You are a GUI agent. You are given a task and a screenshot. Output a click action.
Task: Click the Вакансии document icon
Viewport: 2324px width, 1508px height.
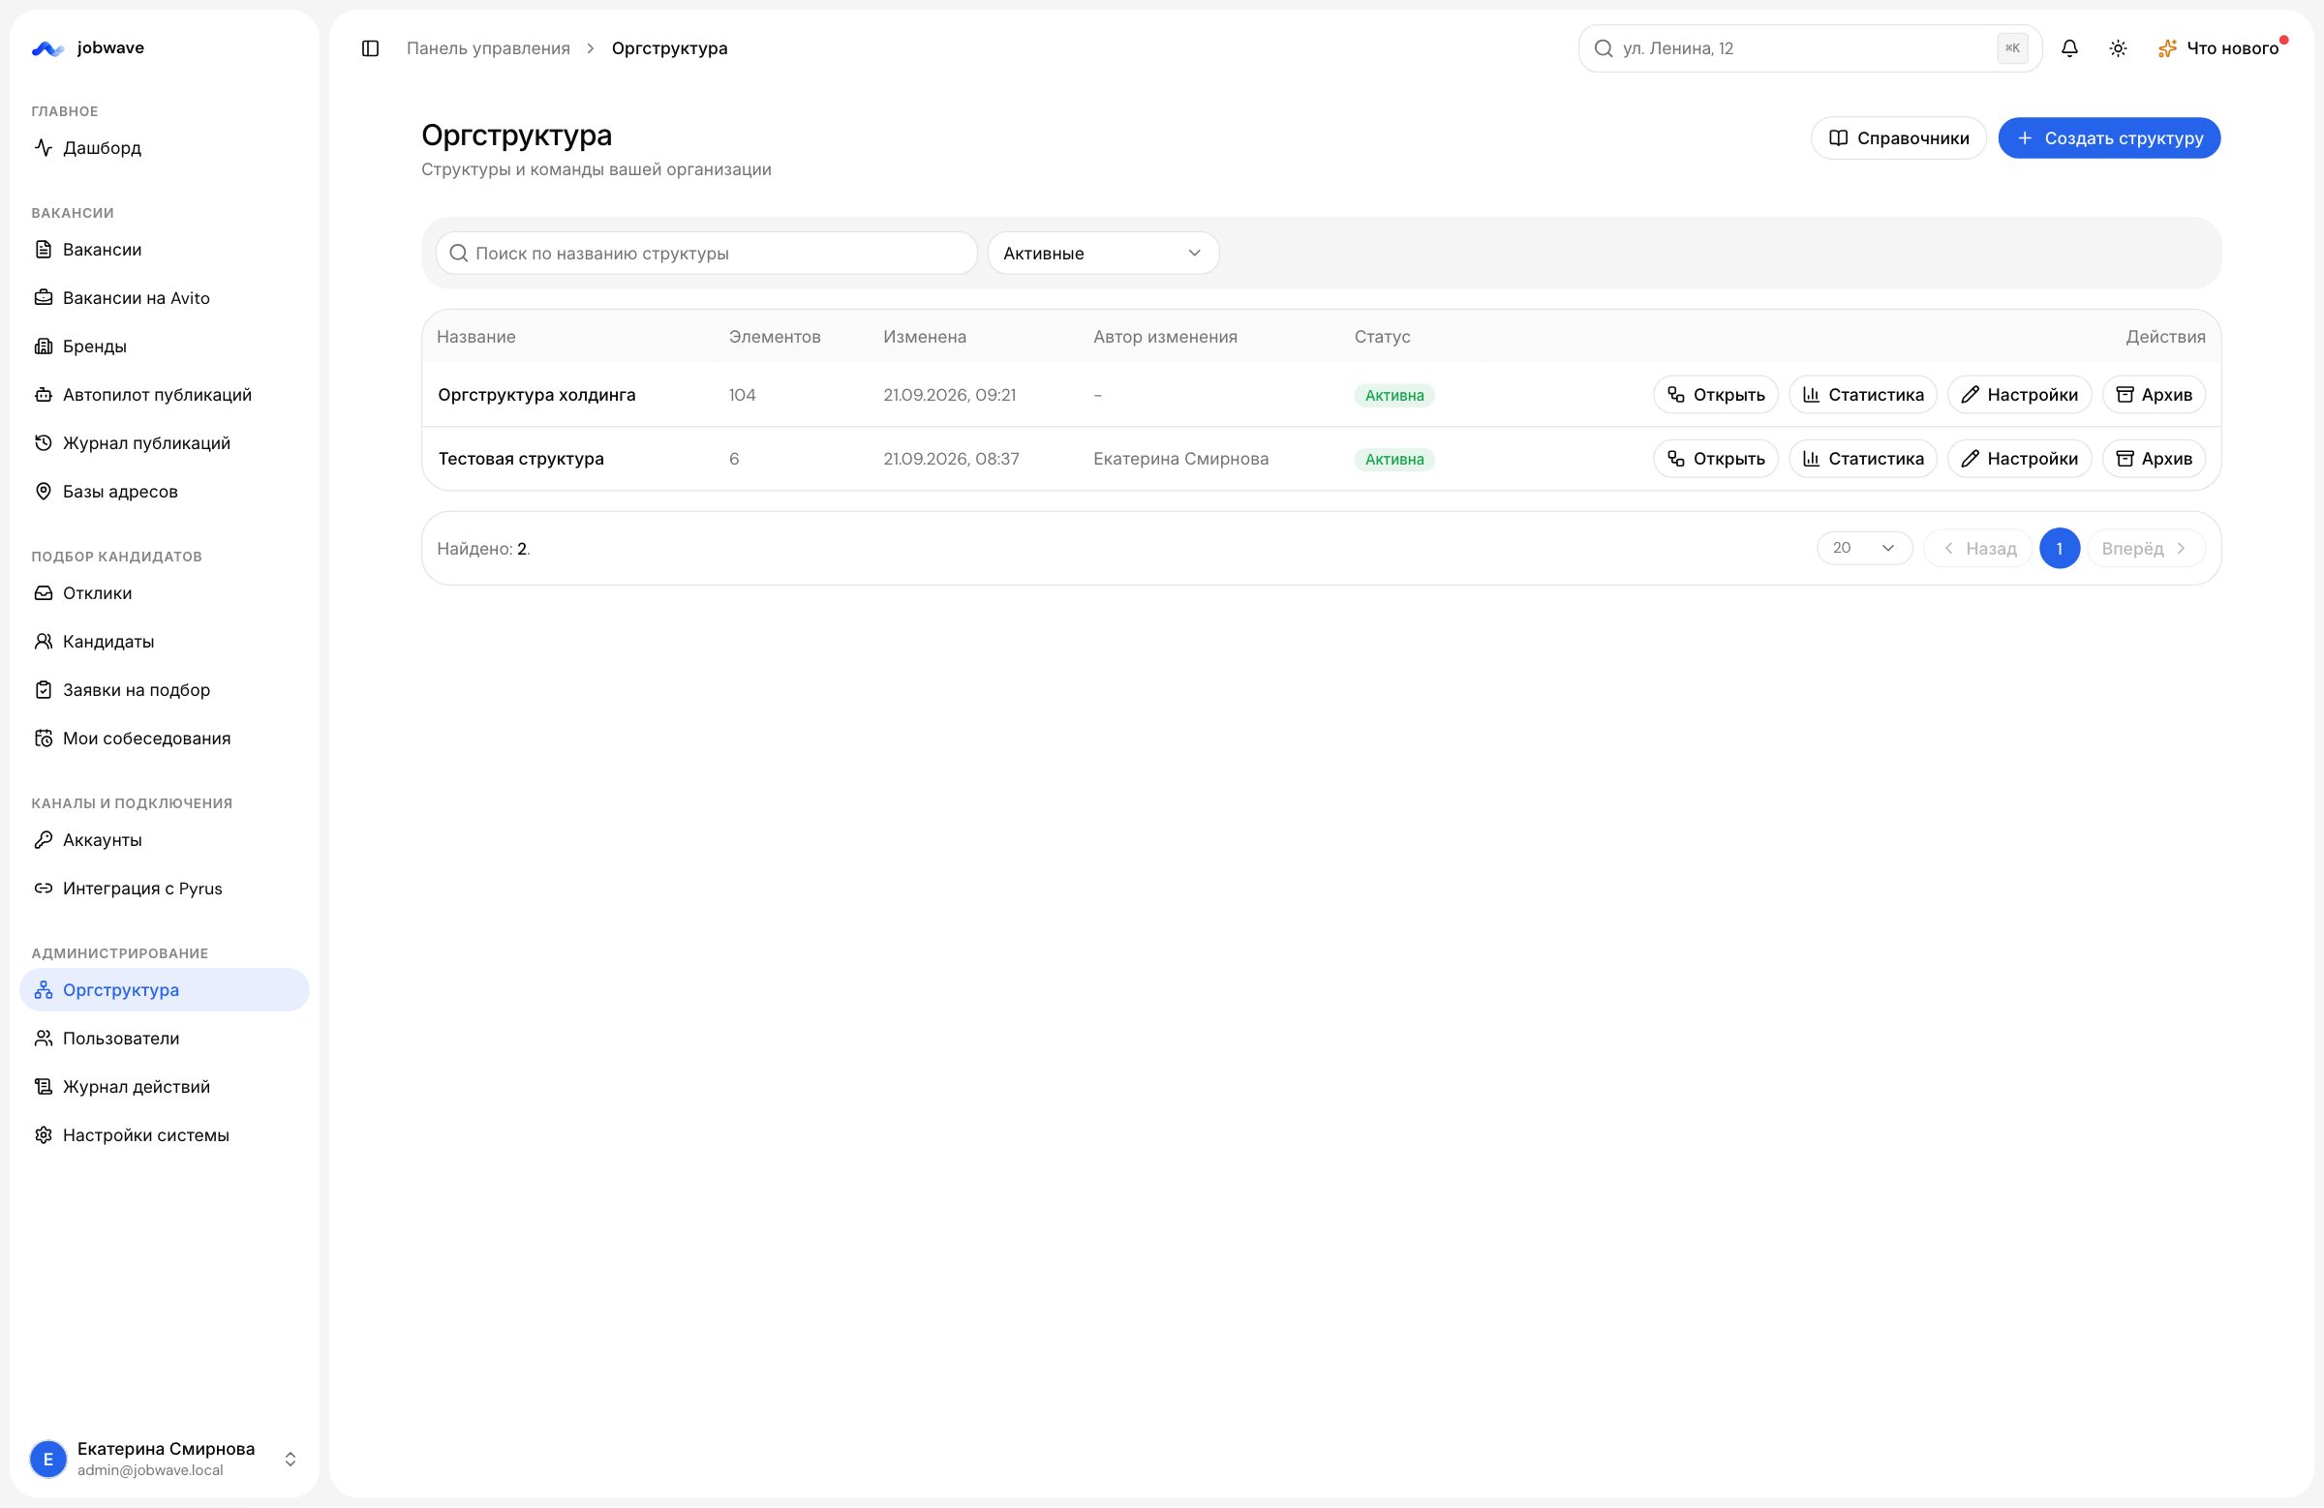[43, 249]
